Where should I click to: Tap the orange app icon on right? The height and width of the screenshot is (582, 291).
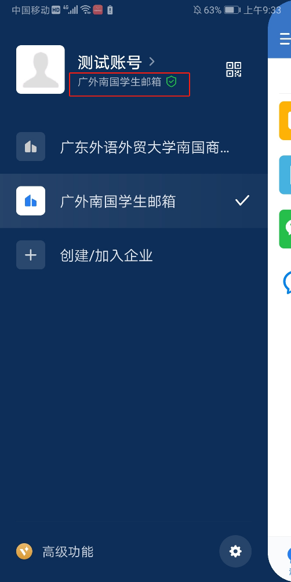pos(285,120)
